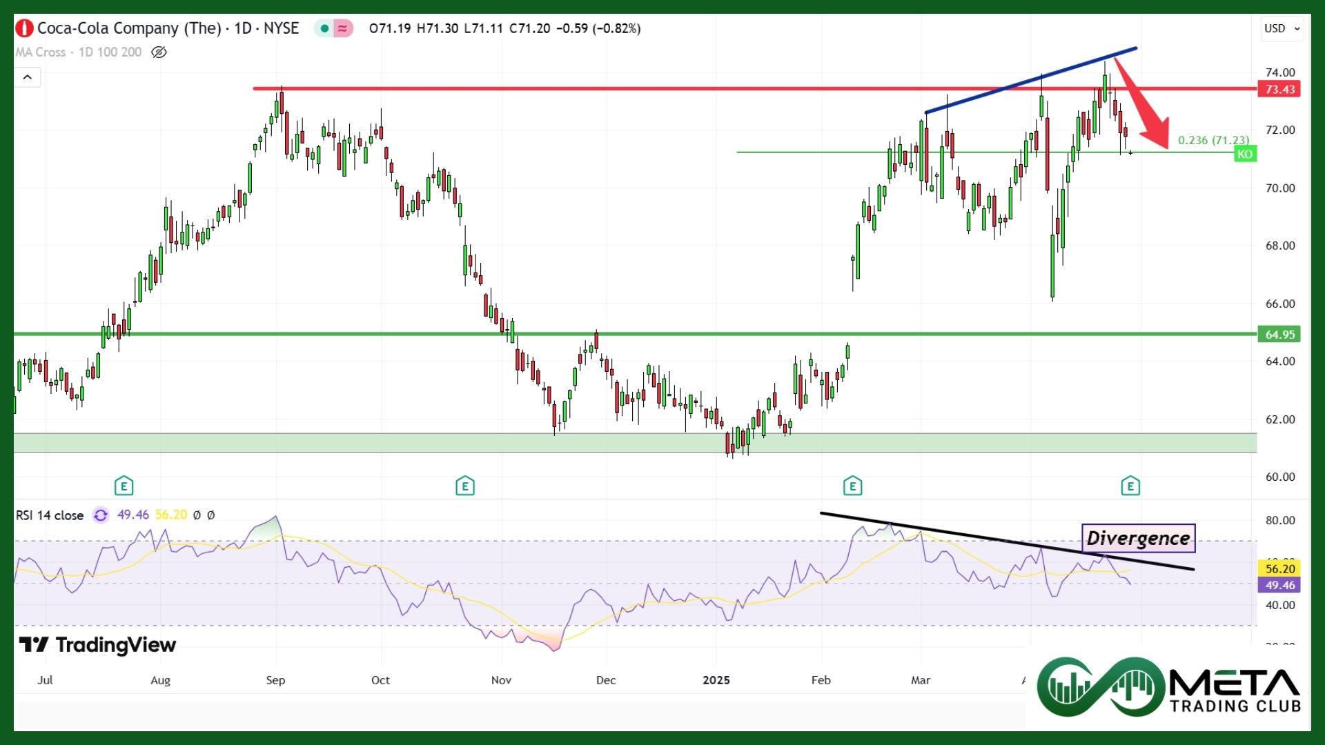Click the 70.00 price axis label

pos(1280,188)
